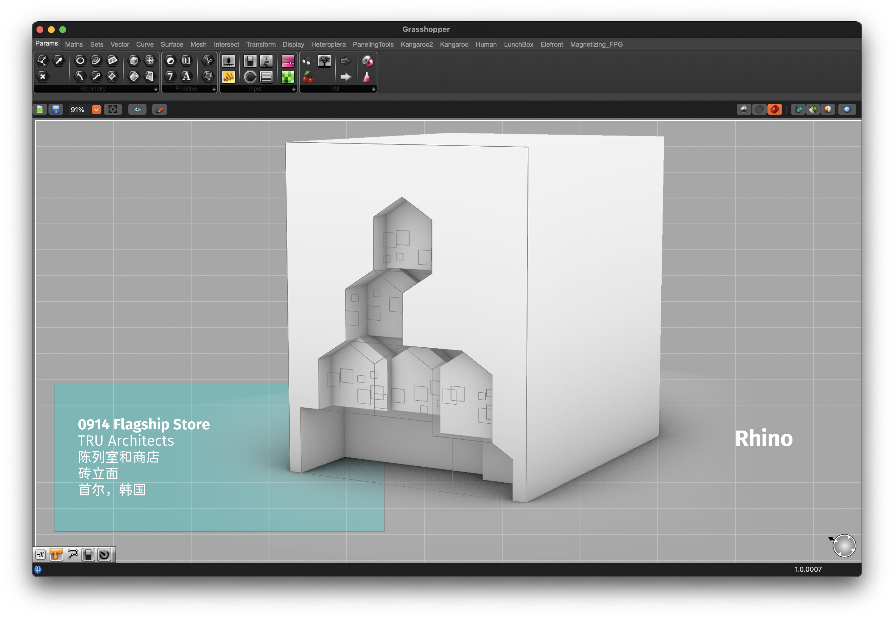Viewport: 894px width, 619px height.
Task: Select the Number Slider input component
Action: pos(228,61)
